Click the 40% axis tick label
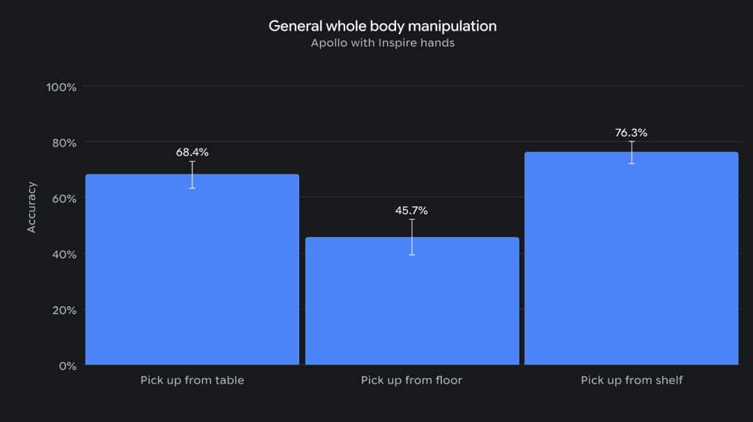The height and width of the screenshot is (422, 753). 64,255
